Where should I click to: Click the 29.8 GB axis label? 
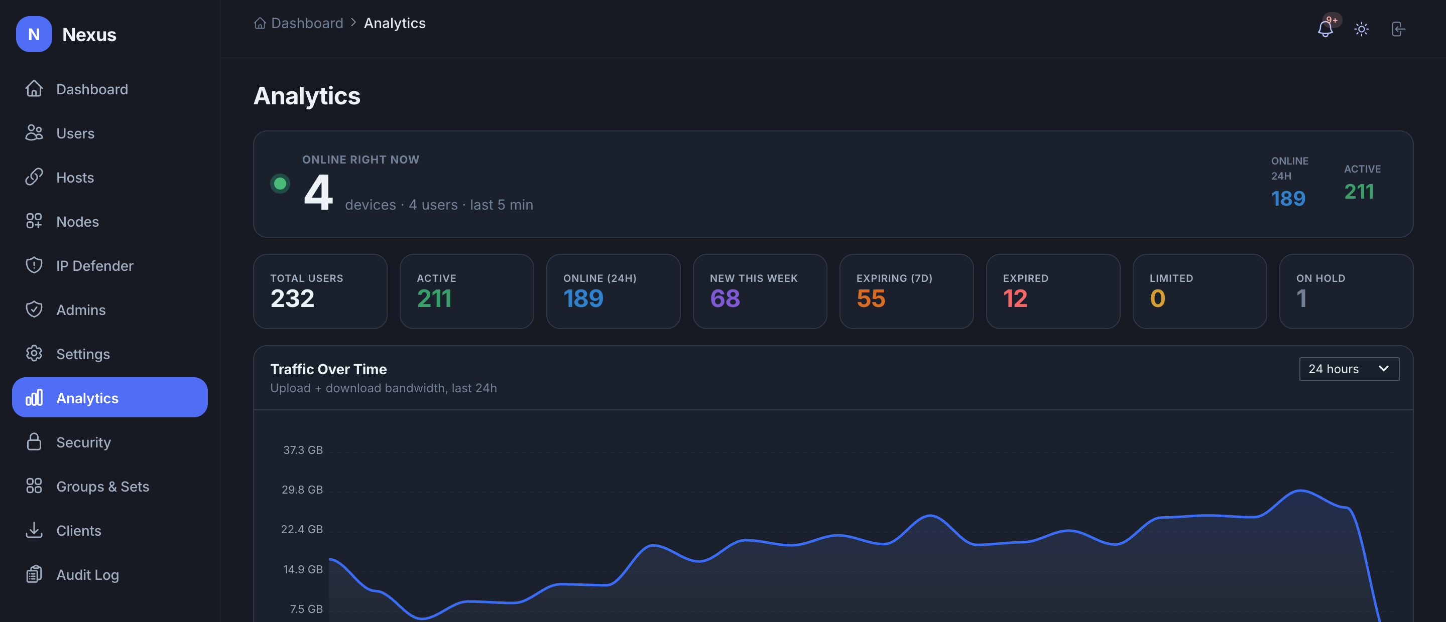click(302, 490)
